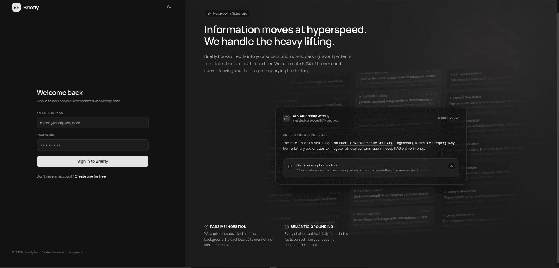Click the 'AI & Autonomy Weekly' title

[311, 116]
